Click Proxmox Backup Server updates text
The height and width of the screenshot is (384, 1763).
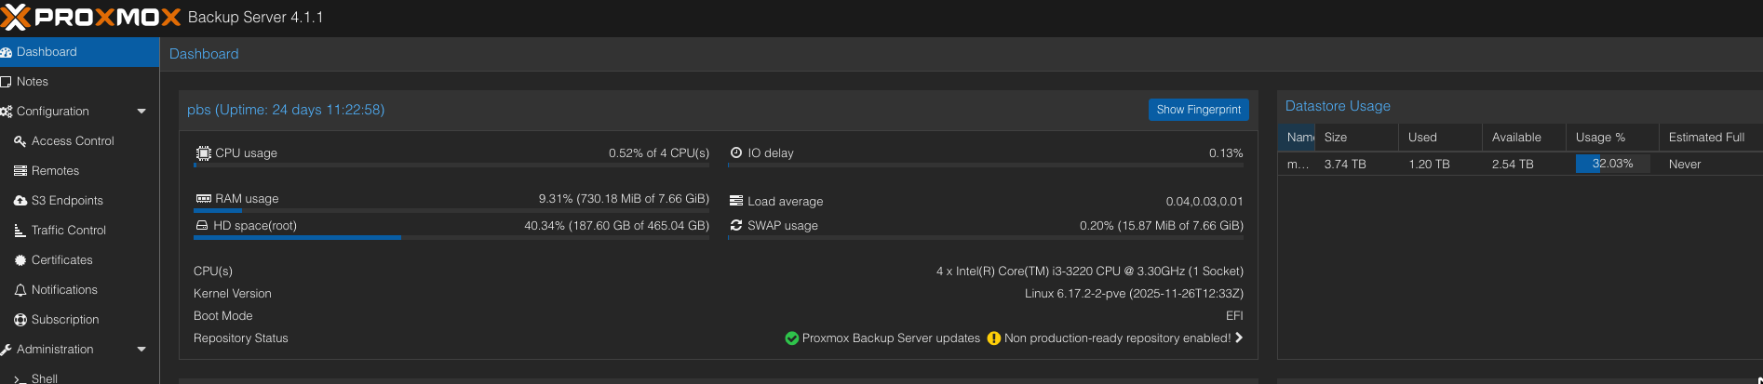[891, 338]
